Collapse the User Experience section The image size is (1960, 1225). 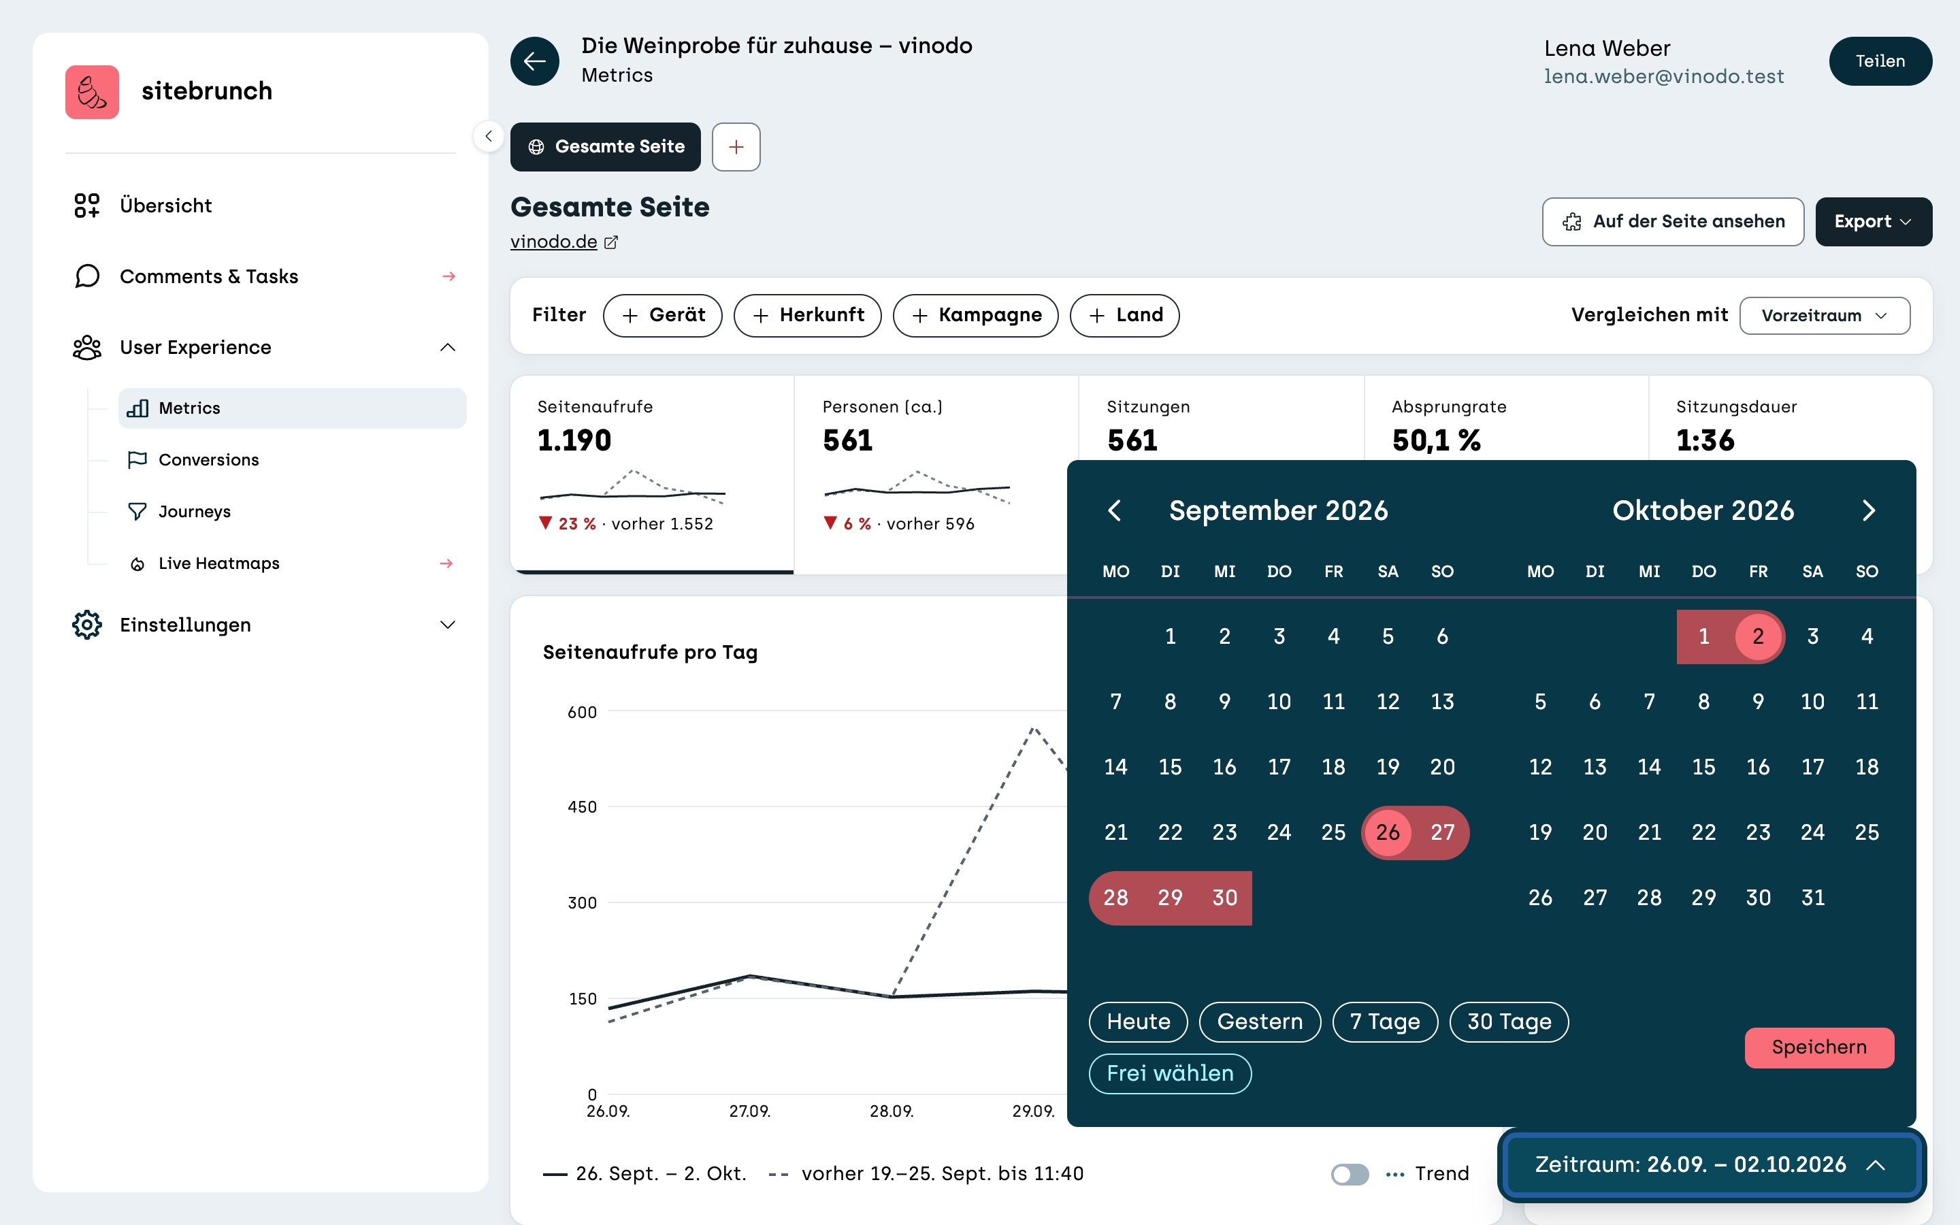click(x=448, y=348)
